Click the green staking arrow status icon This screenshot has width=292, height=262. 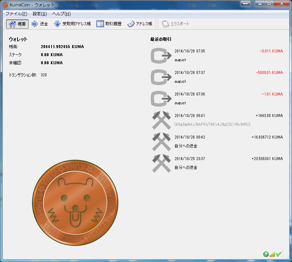coord(266,254)
